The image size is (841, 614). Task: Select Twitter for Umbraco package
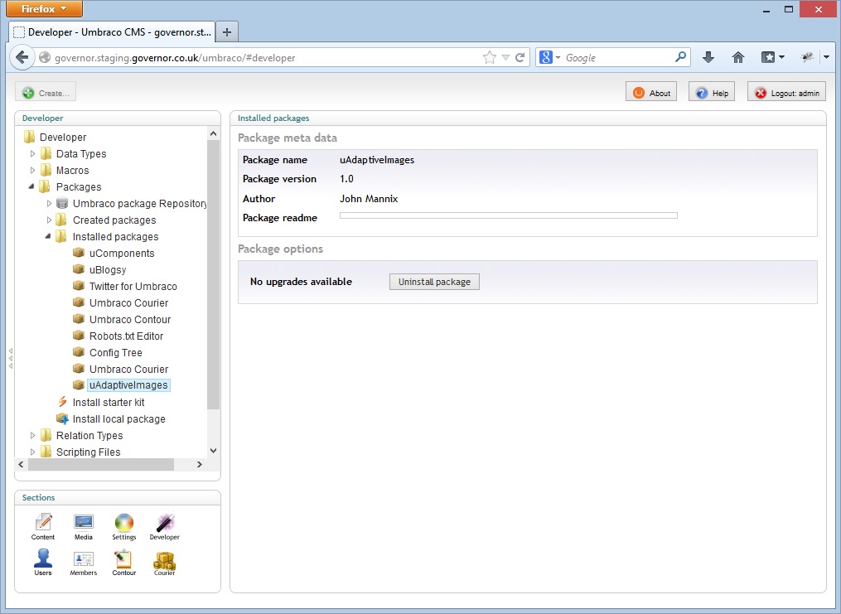point(133,287)
